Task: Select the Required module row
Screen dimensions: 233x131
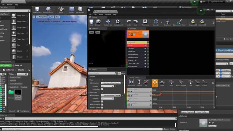Action: pos(138,42)
